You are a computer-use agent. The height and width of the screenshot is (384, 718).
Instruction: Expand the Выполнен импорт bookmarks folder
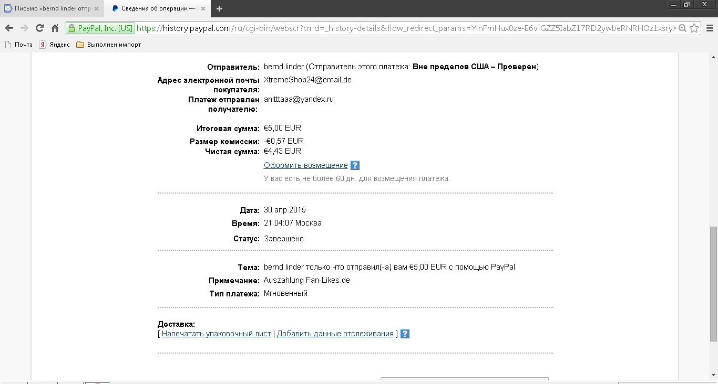109,45
